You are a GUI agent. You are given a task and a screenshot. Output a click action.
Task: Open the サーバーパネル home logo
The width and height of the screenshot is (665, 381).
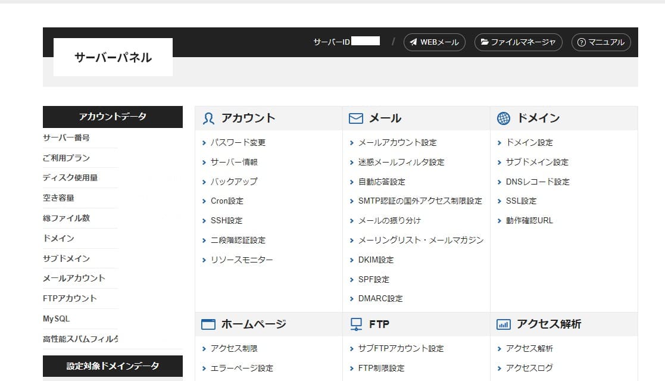113,57
